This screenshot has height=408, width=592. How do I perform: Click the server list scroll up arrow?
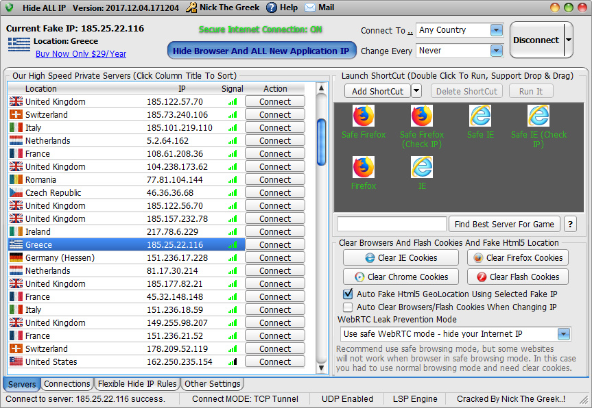point(321,88)
